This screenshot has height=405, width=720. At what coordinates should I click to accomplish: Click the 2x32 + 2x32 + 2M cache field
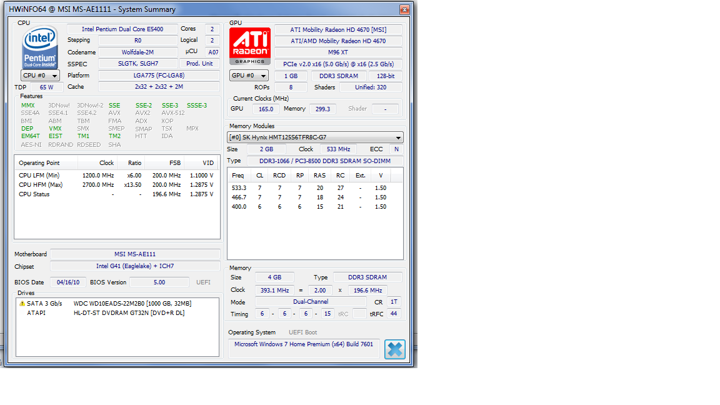(159, 87)
